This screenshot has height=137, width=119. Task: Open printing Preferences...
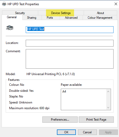pos(60,120)
